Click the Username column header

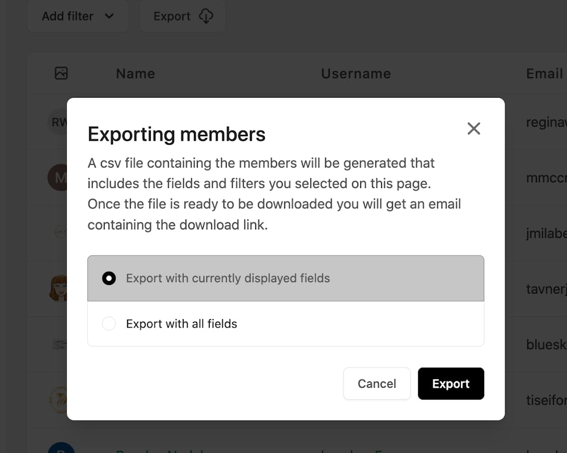pos(356,74)
